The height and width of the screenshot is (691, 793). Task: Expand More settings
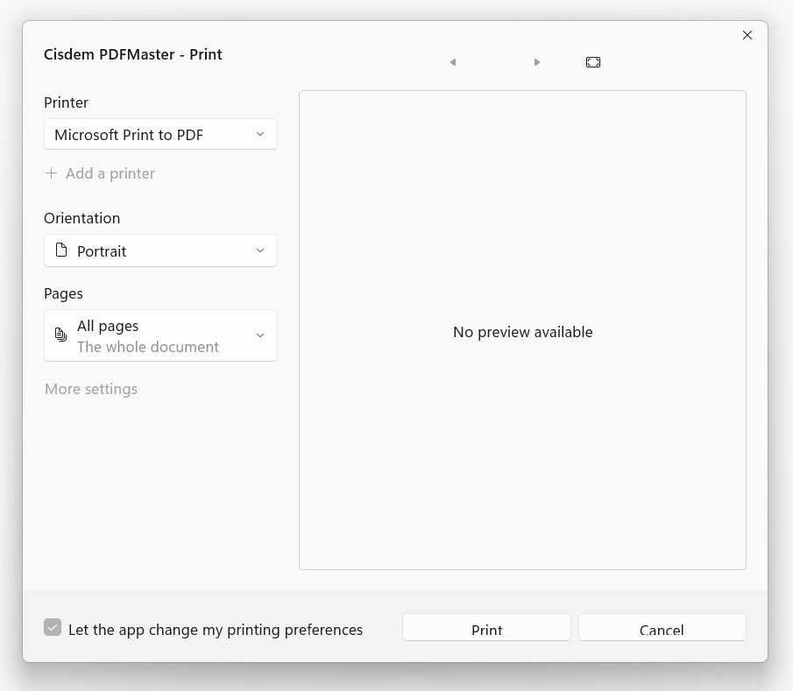tap(90, 389)
